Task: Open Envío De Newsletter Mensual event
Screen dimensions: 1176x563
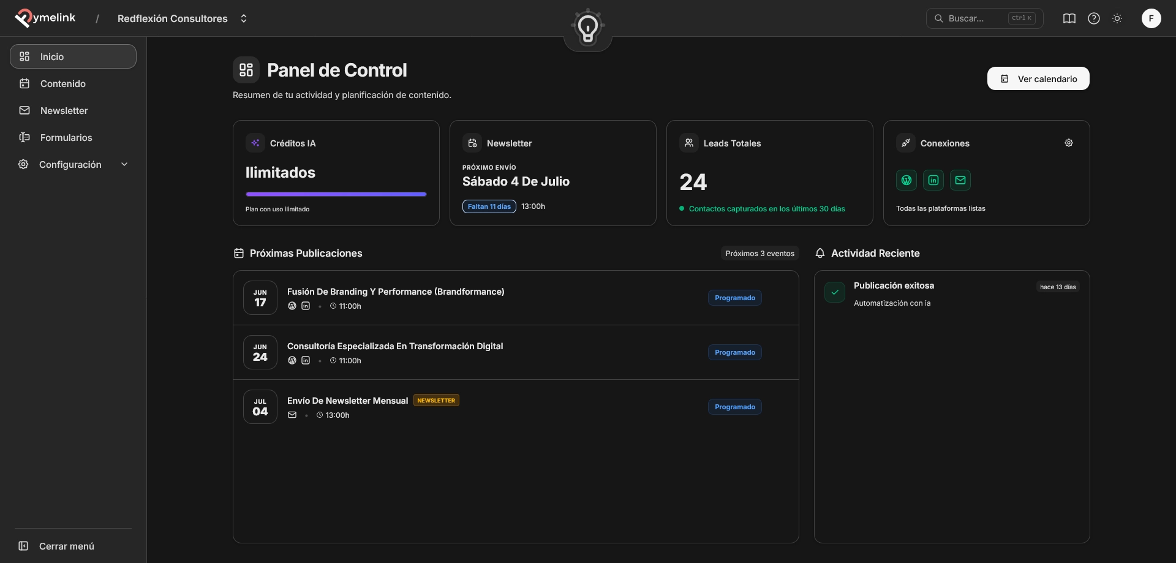Action: tap(347, 401)
